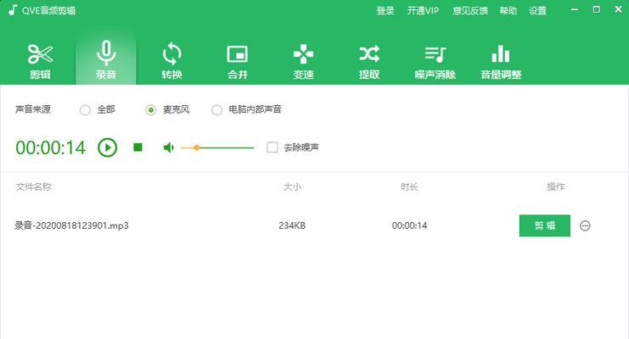This screenshot has height=339, width=629.
Task: Open 意见反馈 feedback
Action: click(x=469, y=11)
